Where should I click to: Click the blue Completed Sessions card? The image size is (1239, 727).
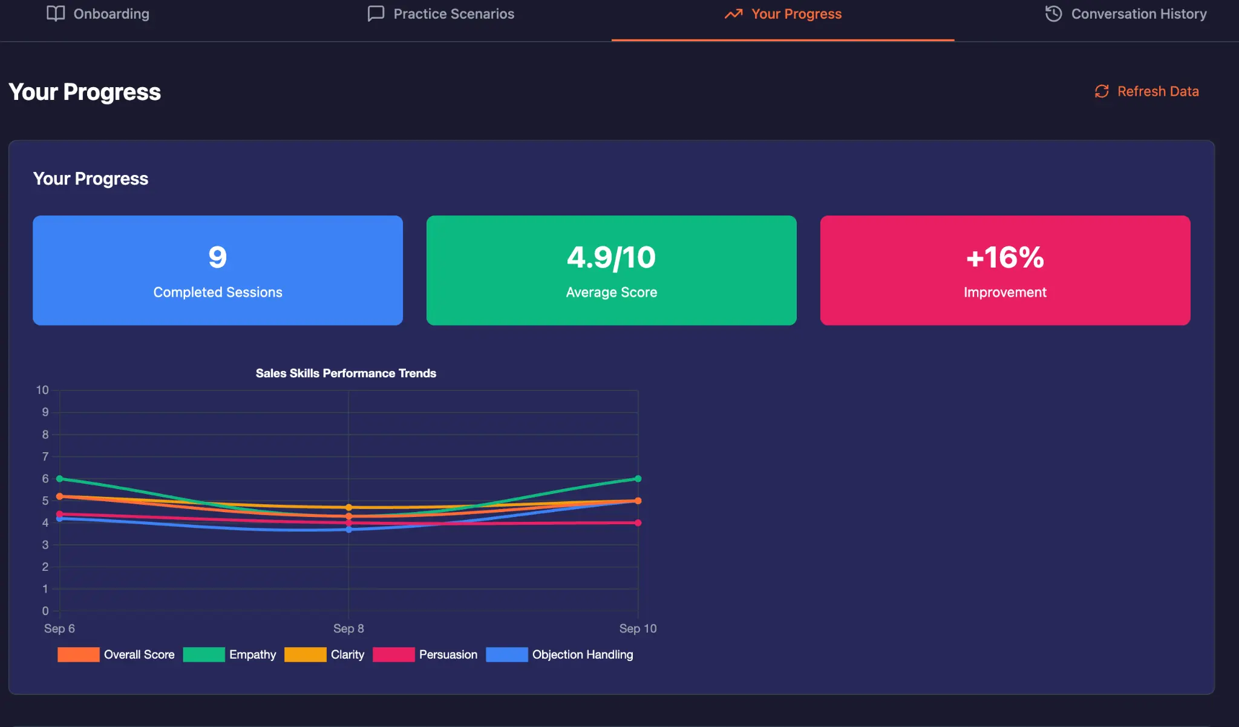coord(218,271)
